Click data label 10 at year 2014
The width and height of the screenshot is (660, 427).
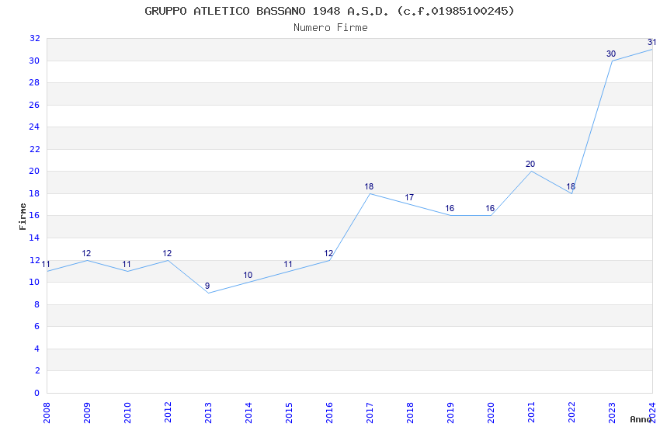coord(248,275)
